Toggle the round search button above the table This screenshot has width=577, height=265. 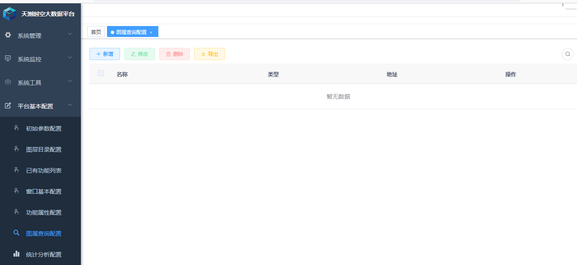coord(567,54)
